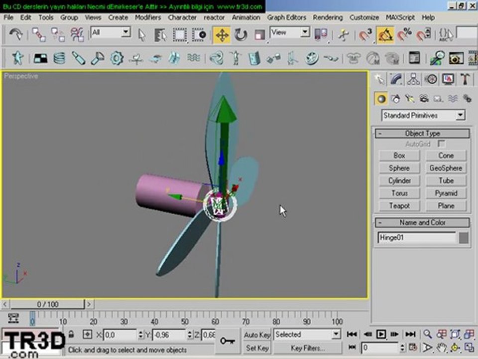Image resolution: width=478 pixels, height=359 pixels.
Task: Select the Space Warps category icon
Action: point(453,99)
